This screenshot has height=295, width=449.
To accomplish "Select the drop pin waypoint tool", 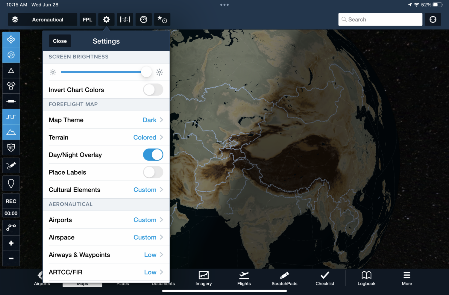I will [x=11, y=183].
